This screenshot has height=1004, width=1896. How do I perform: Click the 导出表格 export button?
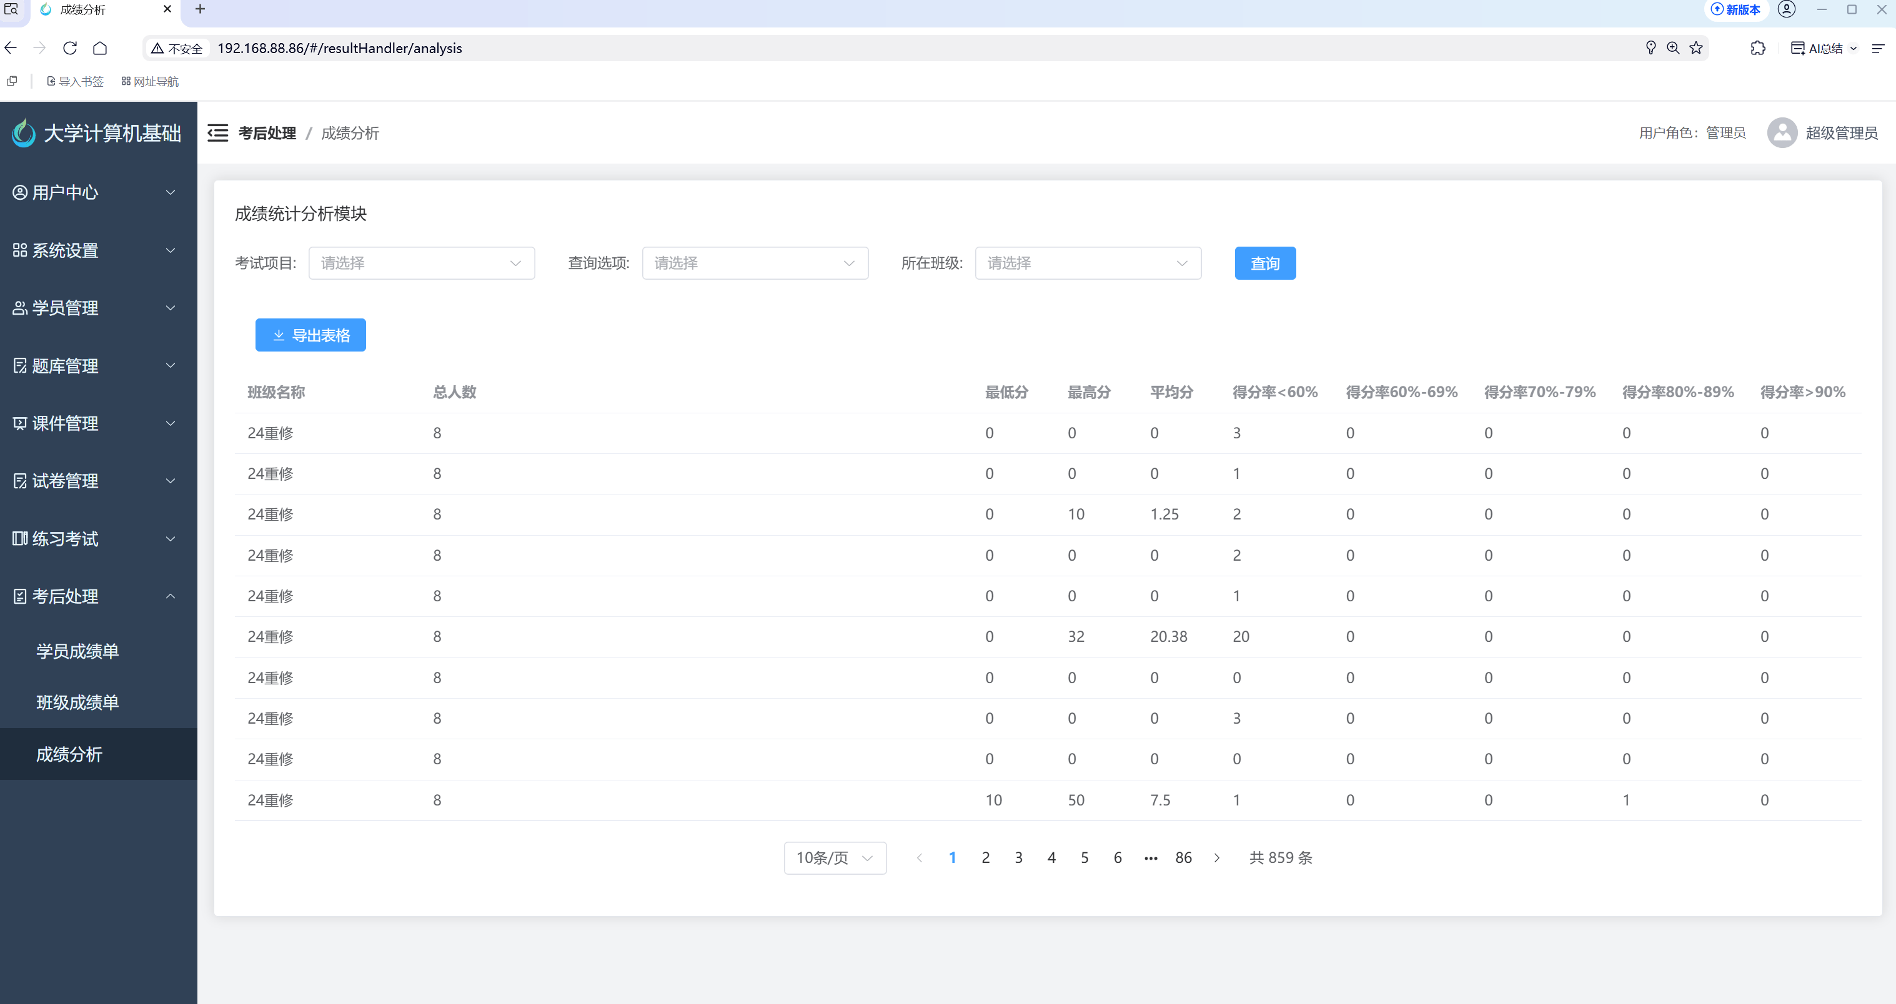(x=310, y=335)
